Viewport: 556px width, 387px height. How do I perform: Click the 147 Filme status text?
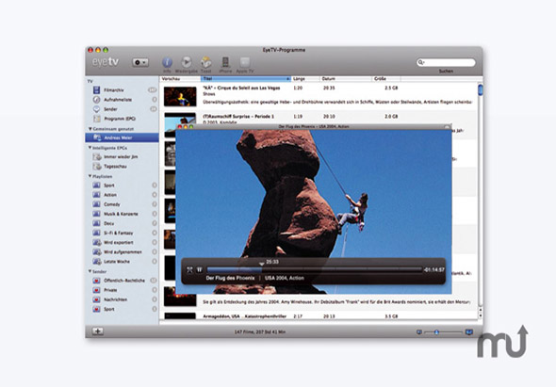(x=260, y=332)
